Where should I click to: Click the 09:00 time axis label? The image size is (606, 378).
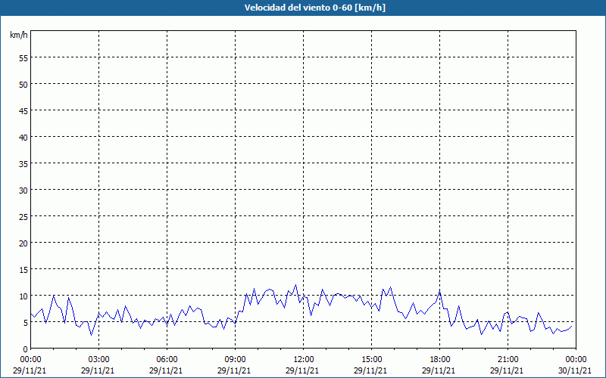pos(235,360)
